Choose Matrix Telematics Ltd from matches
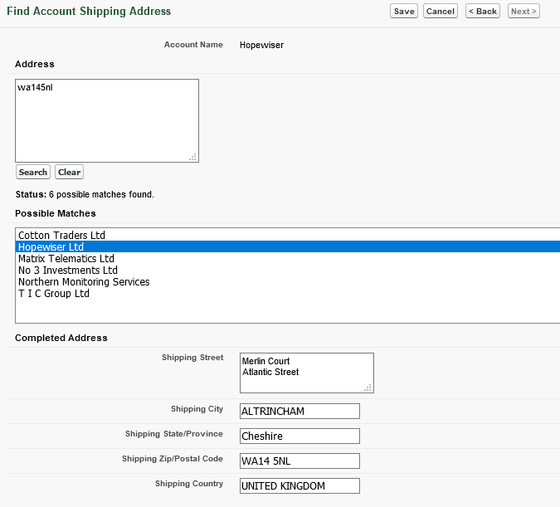560x507 pixels. point(289,258)
